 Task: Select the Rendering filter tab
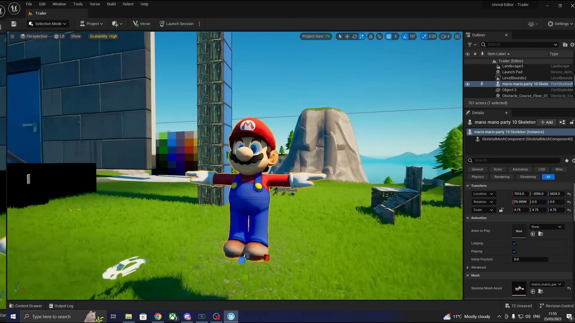coord(502,177)
